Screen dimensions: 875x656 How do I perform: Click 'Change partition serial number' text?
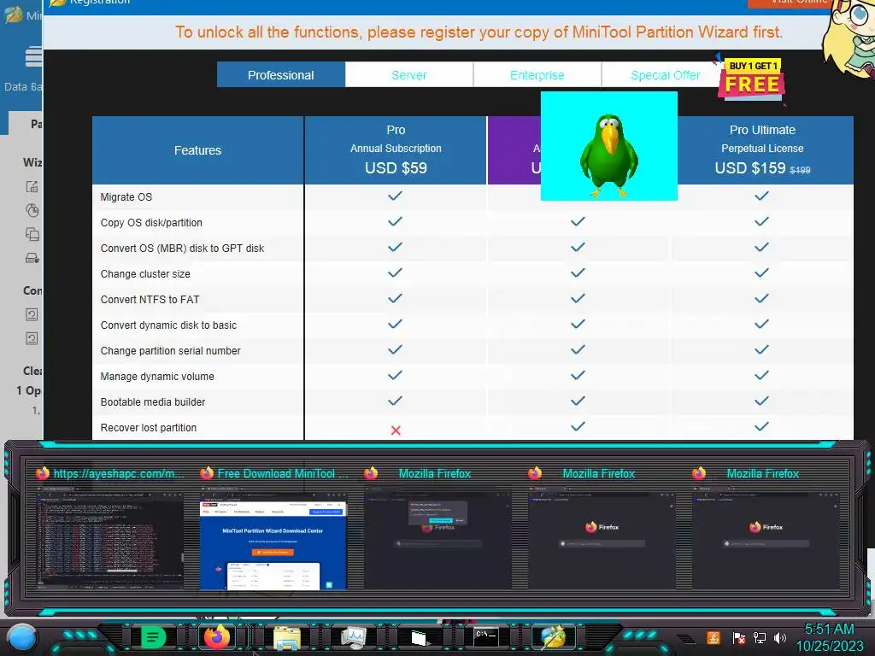pos(170,351)
